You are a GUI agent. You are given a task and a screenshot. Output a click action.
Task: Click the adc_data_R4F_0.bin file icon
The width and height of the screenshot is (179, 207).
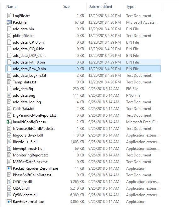click(9, 62)
